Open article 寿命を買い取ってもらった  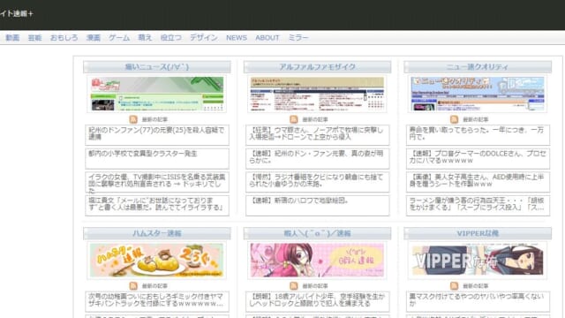click(478, 135)
